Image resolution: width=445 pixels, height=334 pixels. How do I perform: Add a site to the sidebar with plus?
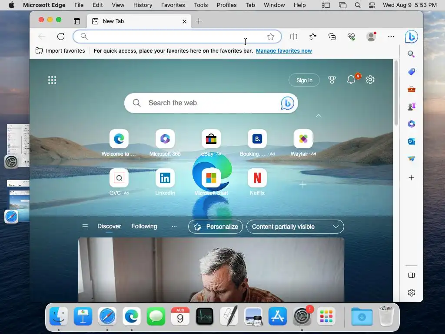click(x=411, y=178)
